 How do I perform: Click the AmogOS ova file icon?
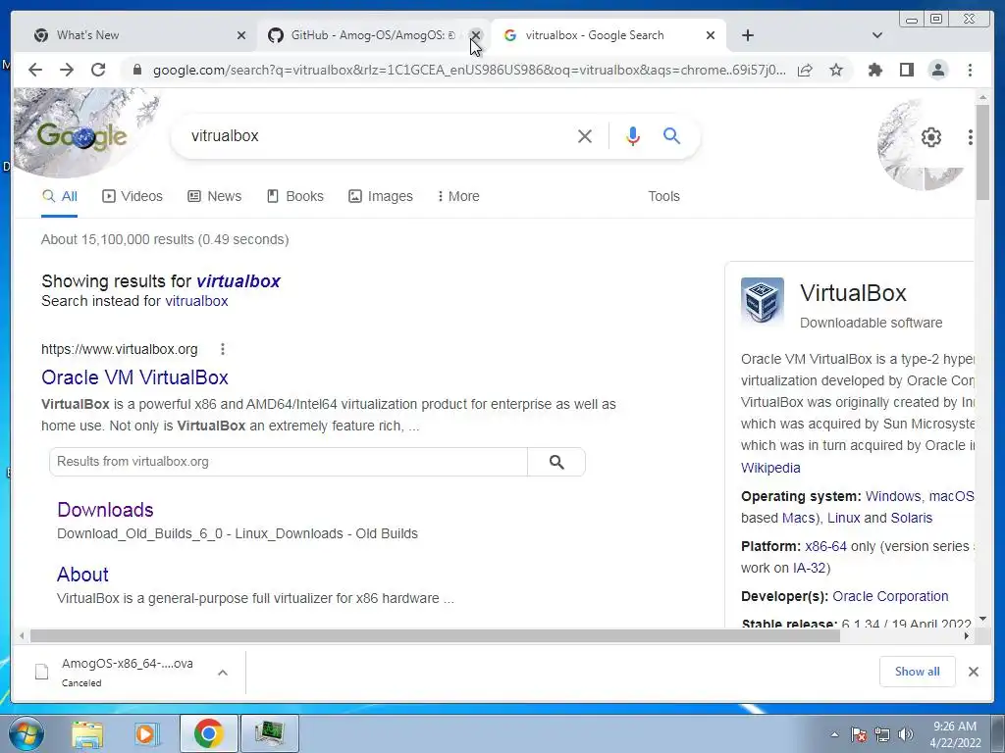coord(41,672)
